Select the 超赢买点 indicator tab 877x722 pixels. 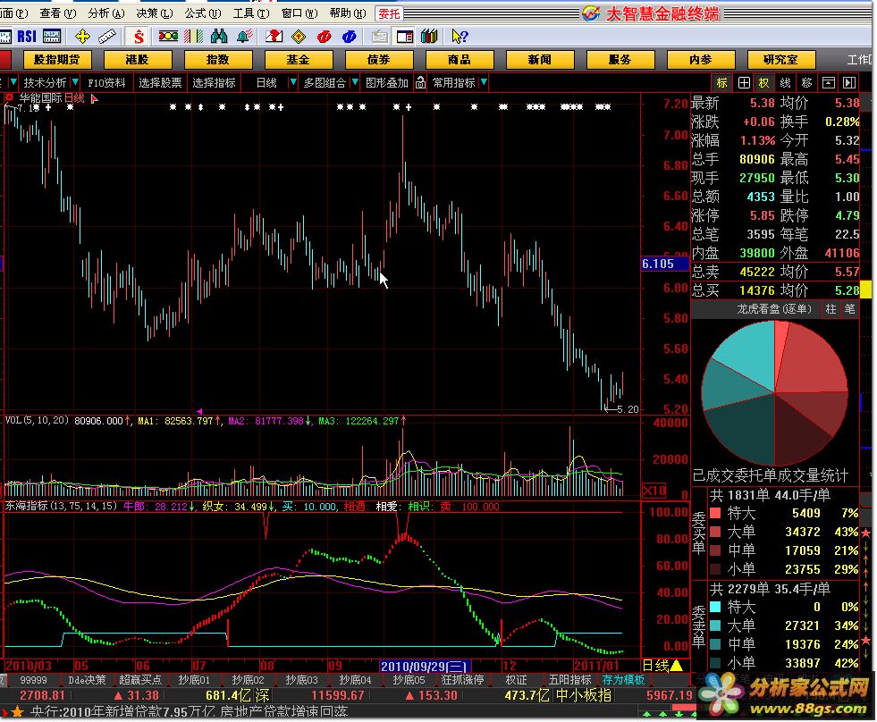tap(140, 680)
